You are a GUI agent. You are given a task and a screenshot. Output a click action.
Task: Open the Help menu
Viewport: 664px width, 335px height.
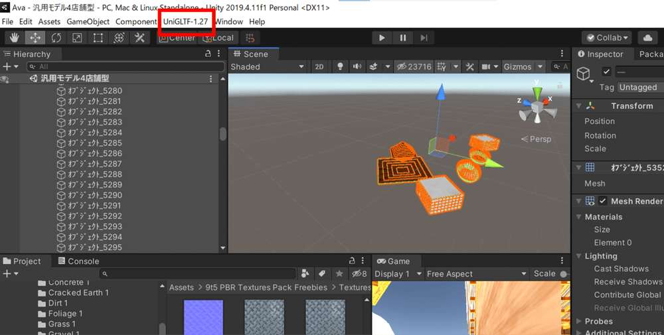256,22
